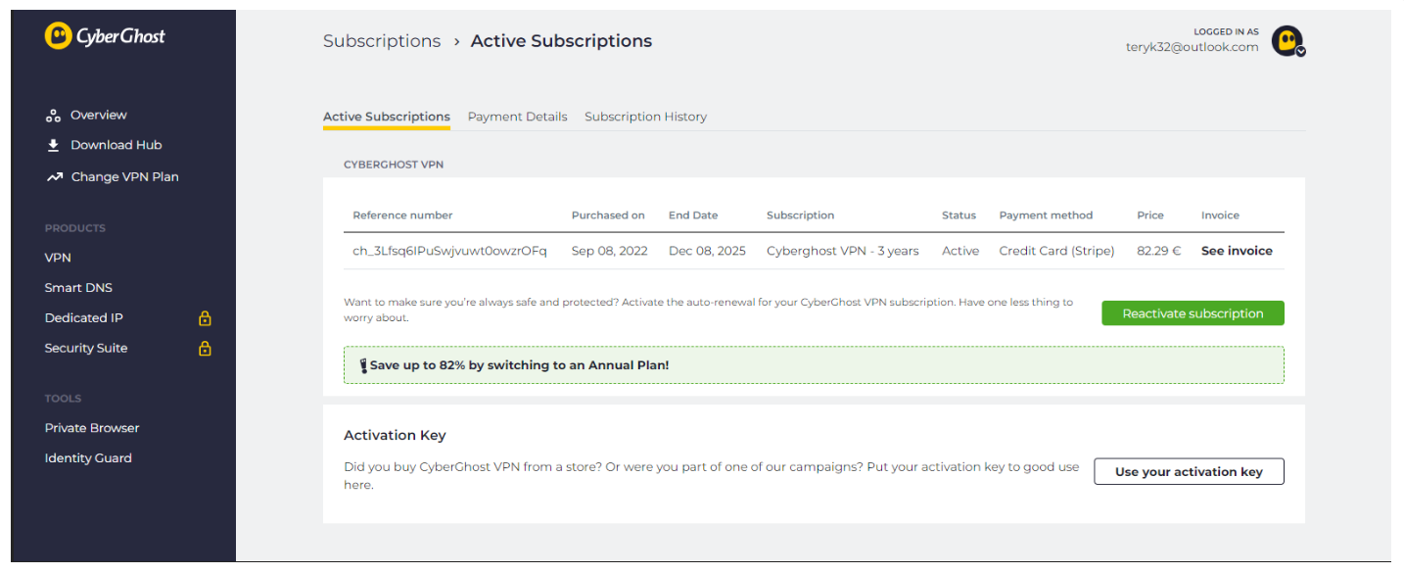Click the CYBERGHOST VPN section label
This screenshot has width=1404, height=573.
point(394,165)
